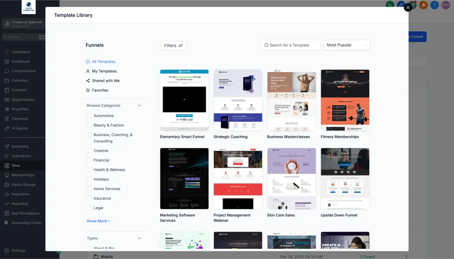Image resolution: width=454 pixels, height=259 pixels.
Task: Open the Settings gear icon
Action: tap(7, 250)
